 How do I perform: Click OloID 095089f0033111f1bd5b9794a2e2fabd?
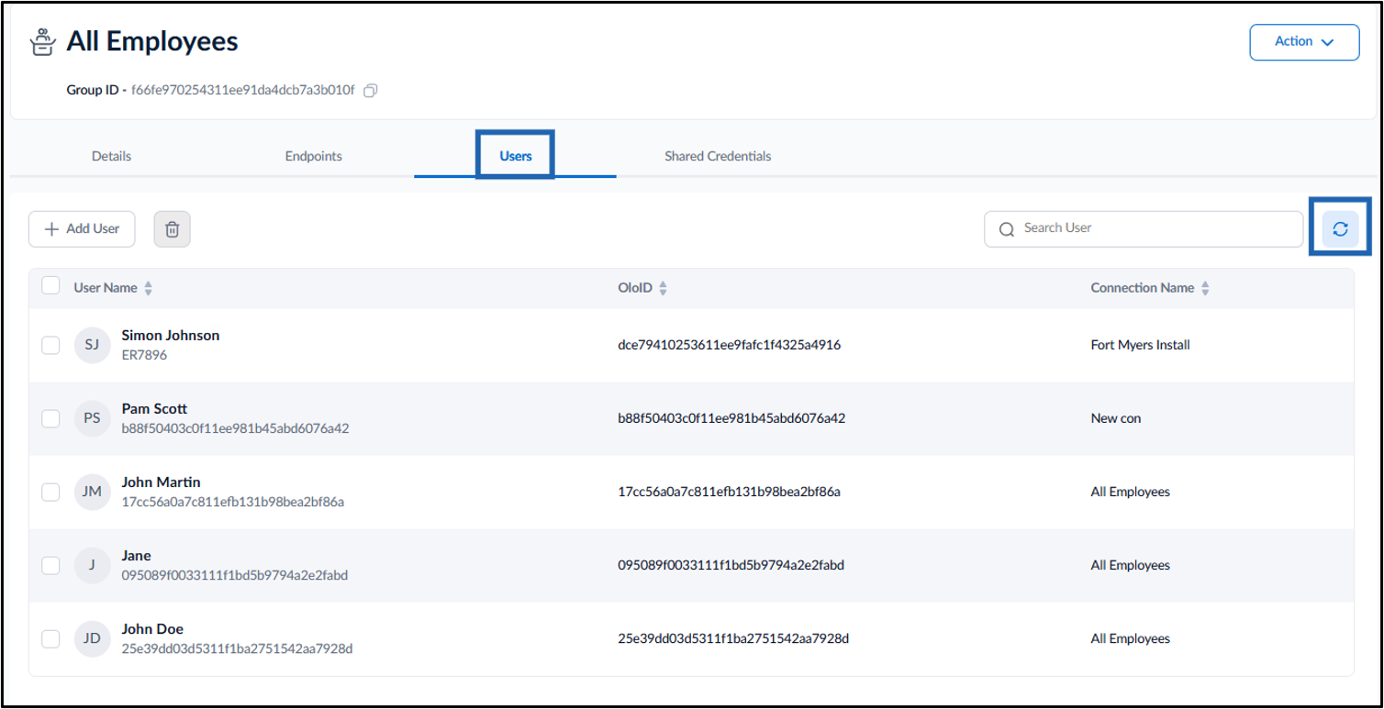pos(731,565)
